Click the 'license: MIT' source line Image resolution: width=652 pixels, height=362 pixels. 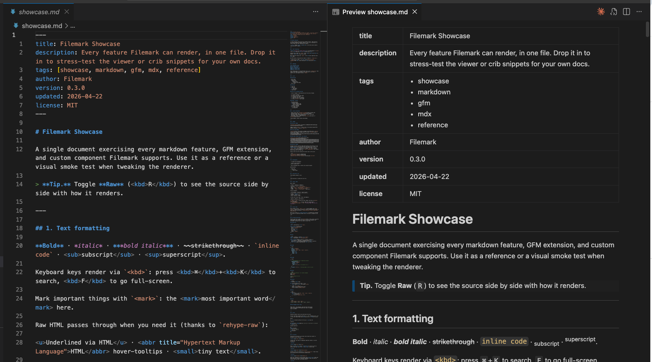57,105
